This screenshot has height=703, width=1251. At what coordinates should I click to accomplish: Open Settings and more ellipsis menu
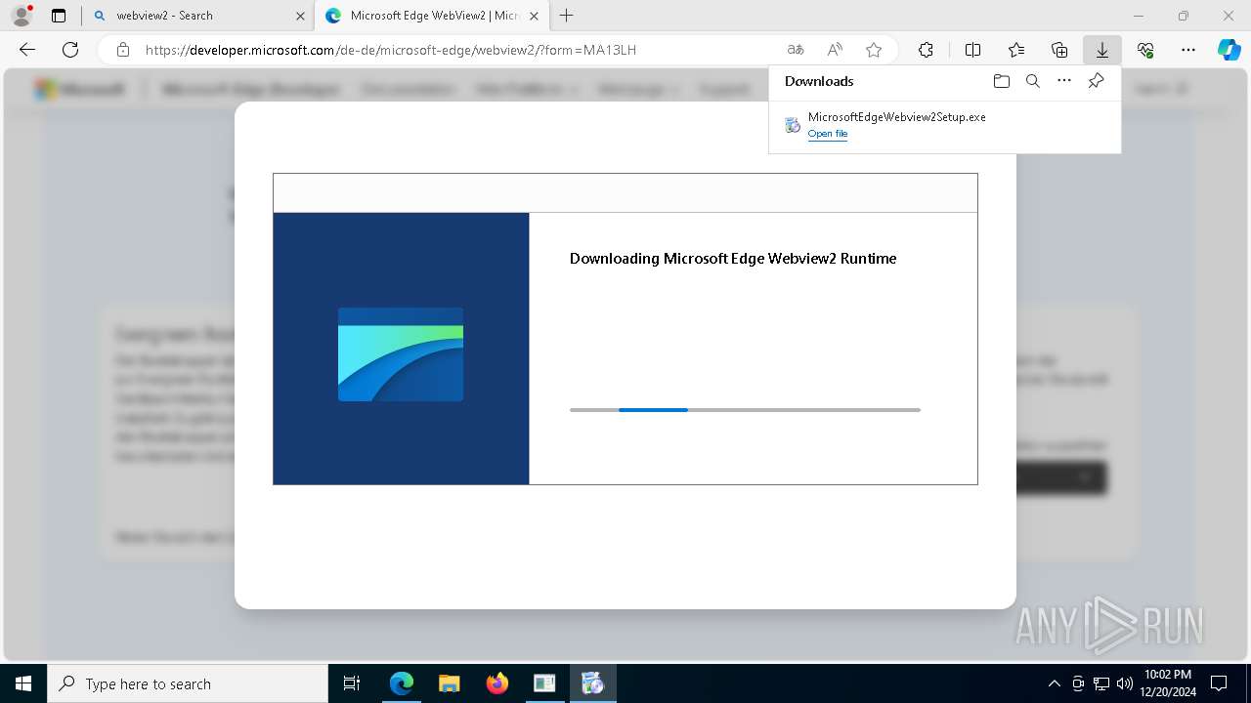point(1188,50)
